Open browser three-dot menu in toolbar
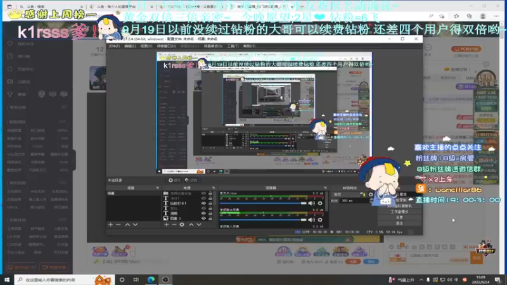Screen dimensions: 507x285 point(496,16)
